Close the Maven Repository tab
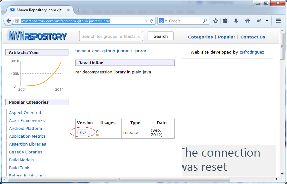Image resolution: width=287 pixels, height=184 pixels. [68, 10]
